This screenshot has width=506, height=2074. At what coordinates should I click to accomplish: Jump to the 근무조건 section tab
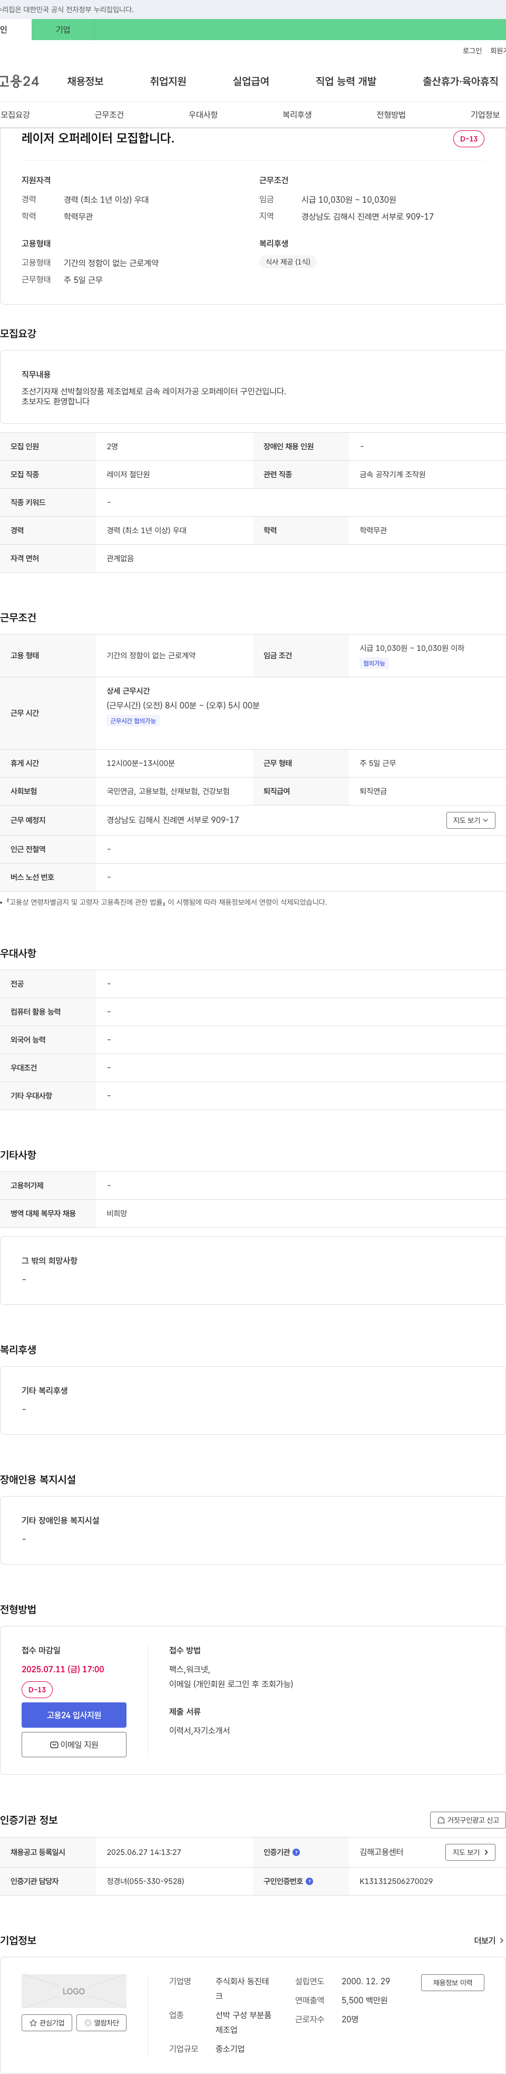point(109,115)
